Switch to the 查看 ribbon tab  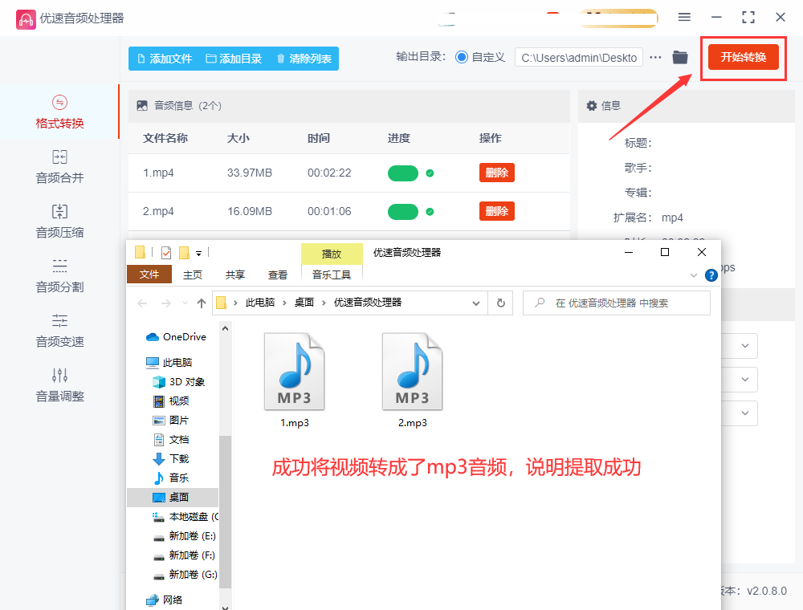pyautogui.click(x=278, y=274)
